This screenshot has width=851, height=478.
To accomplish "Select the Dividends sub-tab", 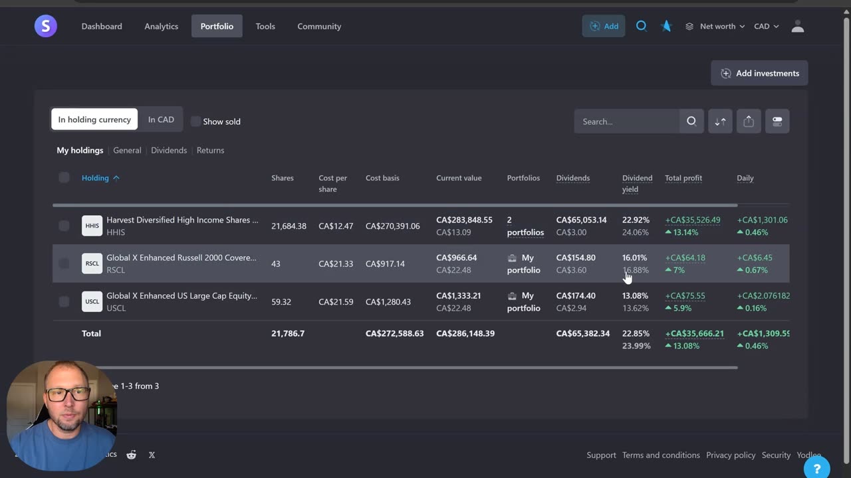I will click(x=169, y=150).
